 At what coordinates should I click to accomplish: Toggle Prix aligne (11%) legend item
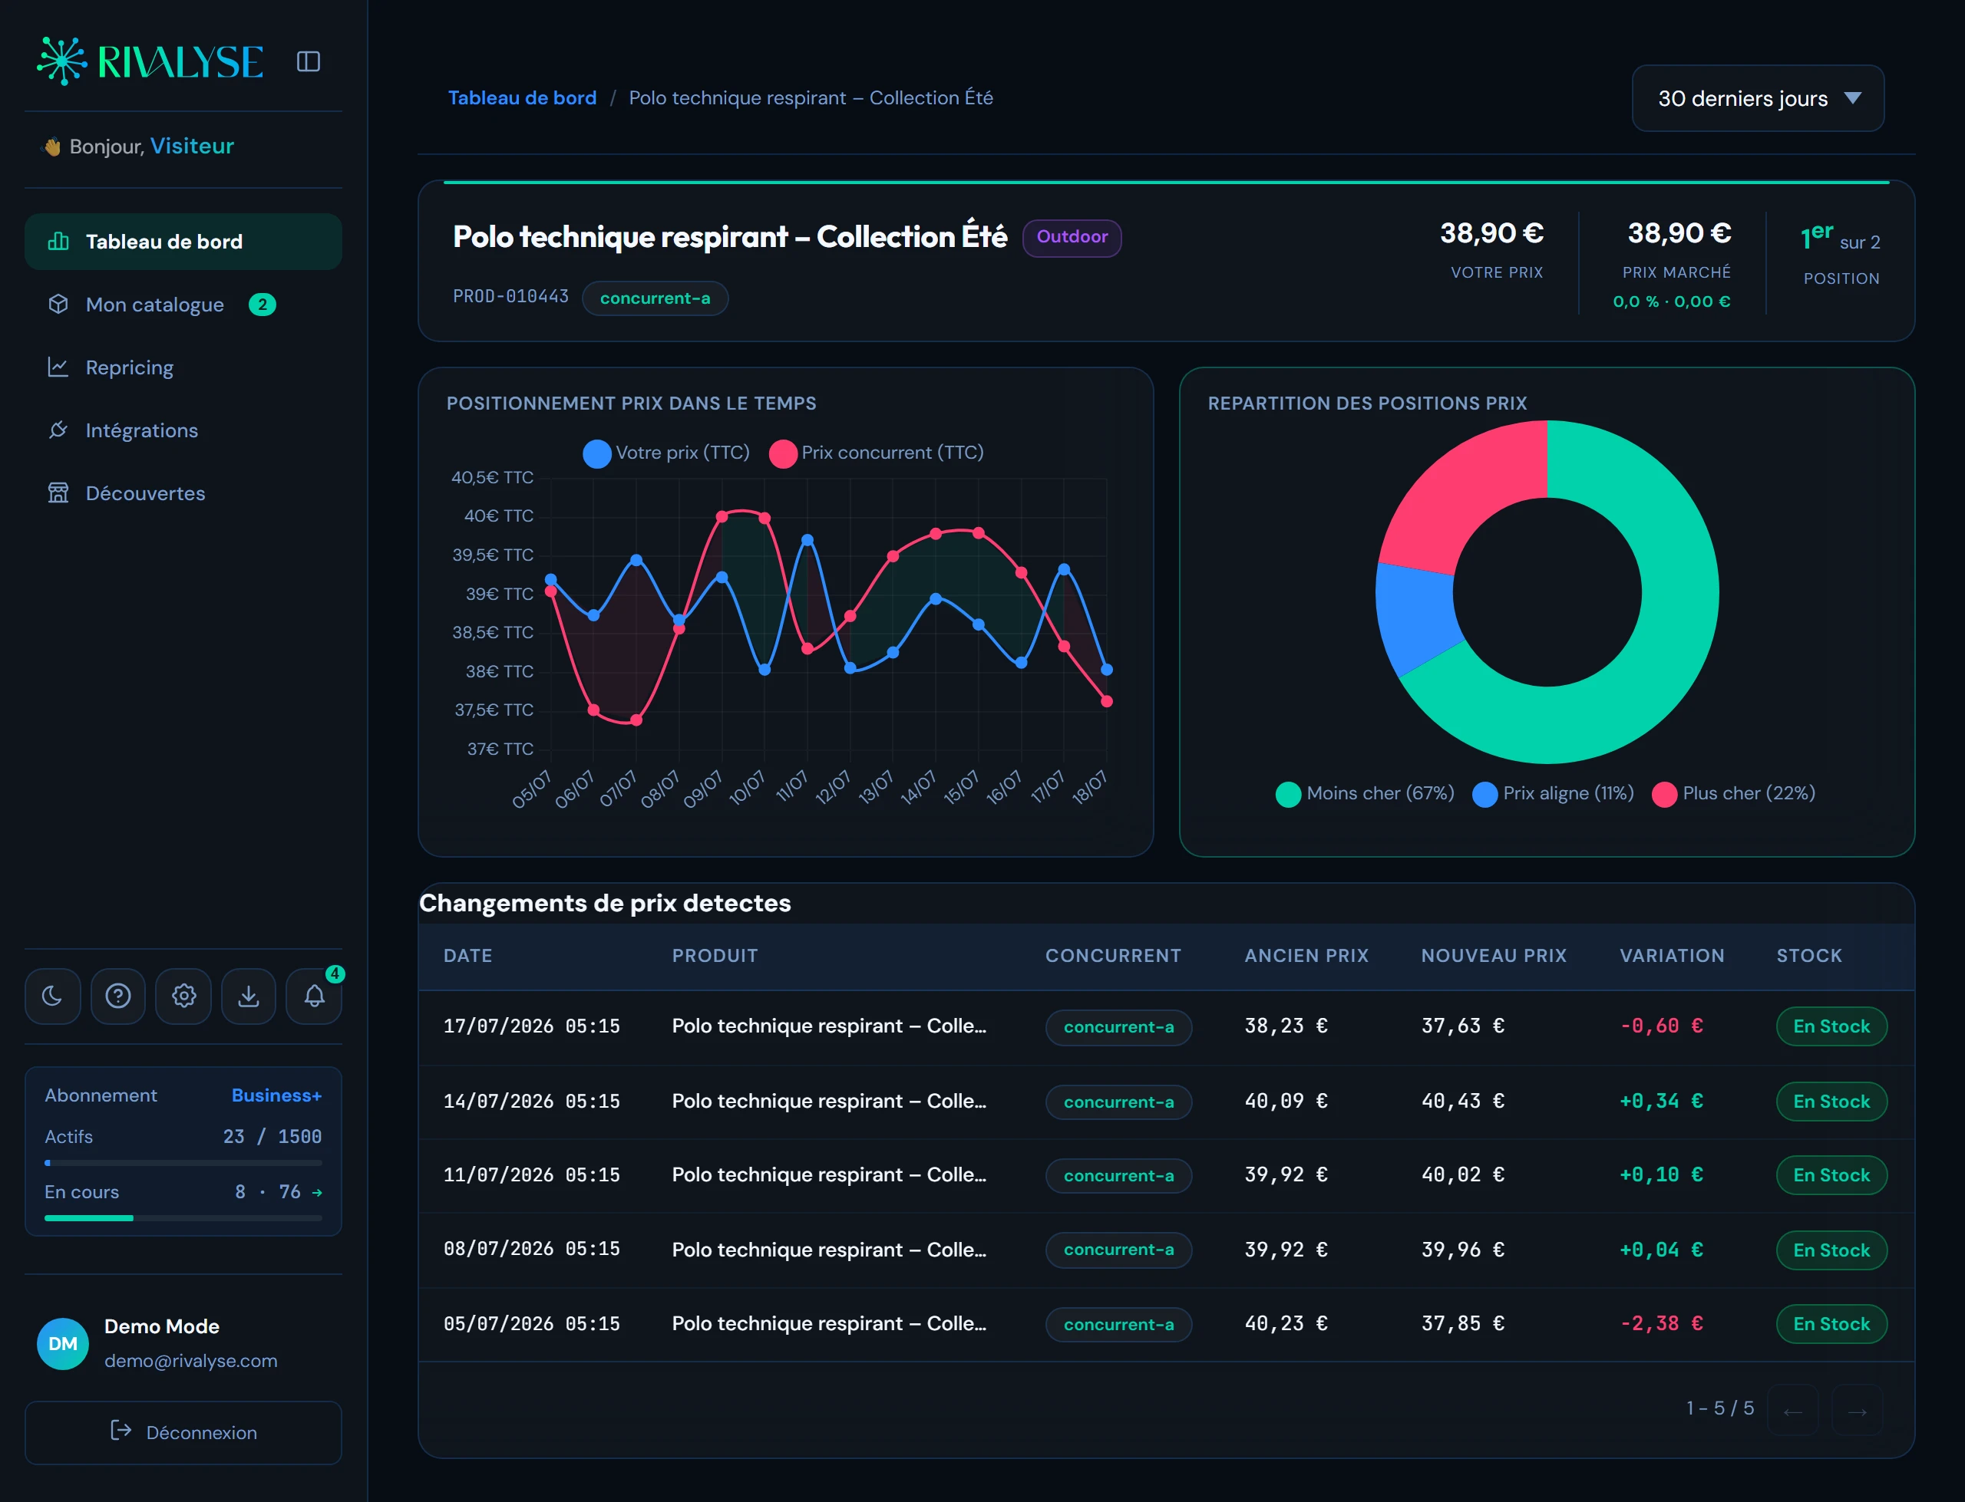pyautogui.click(x=1553, y=794)
